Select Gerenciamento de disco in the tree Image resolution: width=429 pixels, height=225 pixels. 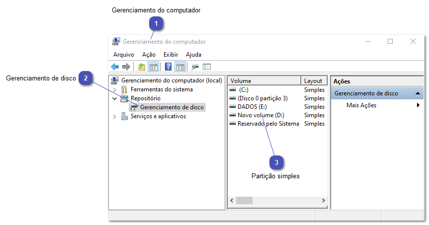172,107
